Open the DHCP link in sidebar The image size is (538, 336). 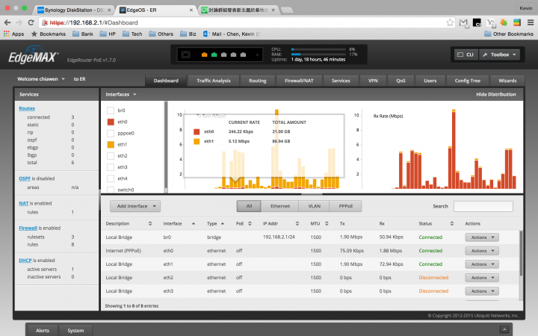coord(25,261)
